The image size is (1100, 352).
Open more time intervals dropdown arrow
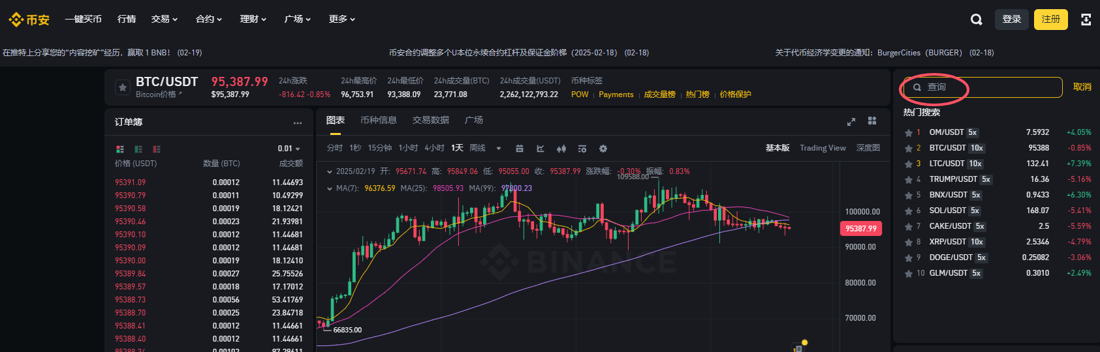coord(499,149)
